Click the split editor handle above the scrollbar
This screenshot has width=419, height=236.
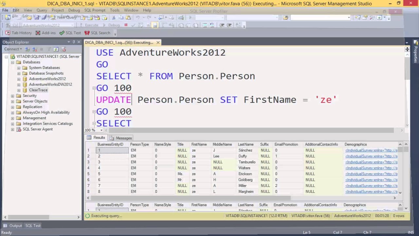pos(407,49)
